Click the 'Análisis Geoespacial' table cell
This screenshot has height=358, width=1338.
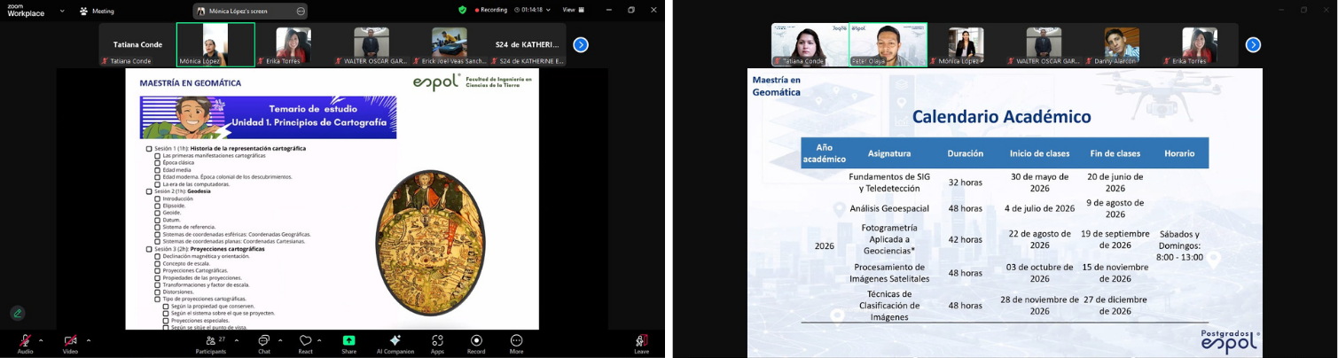click(x=889, y=208)
